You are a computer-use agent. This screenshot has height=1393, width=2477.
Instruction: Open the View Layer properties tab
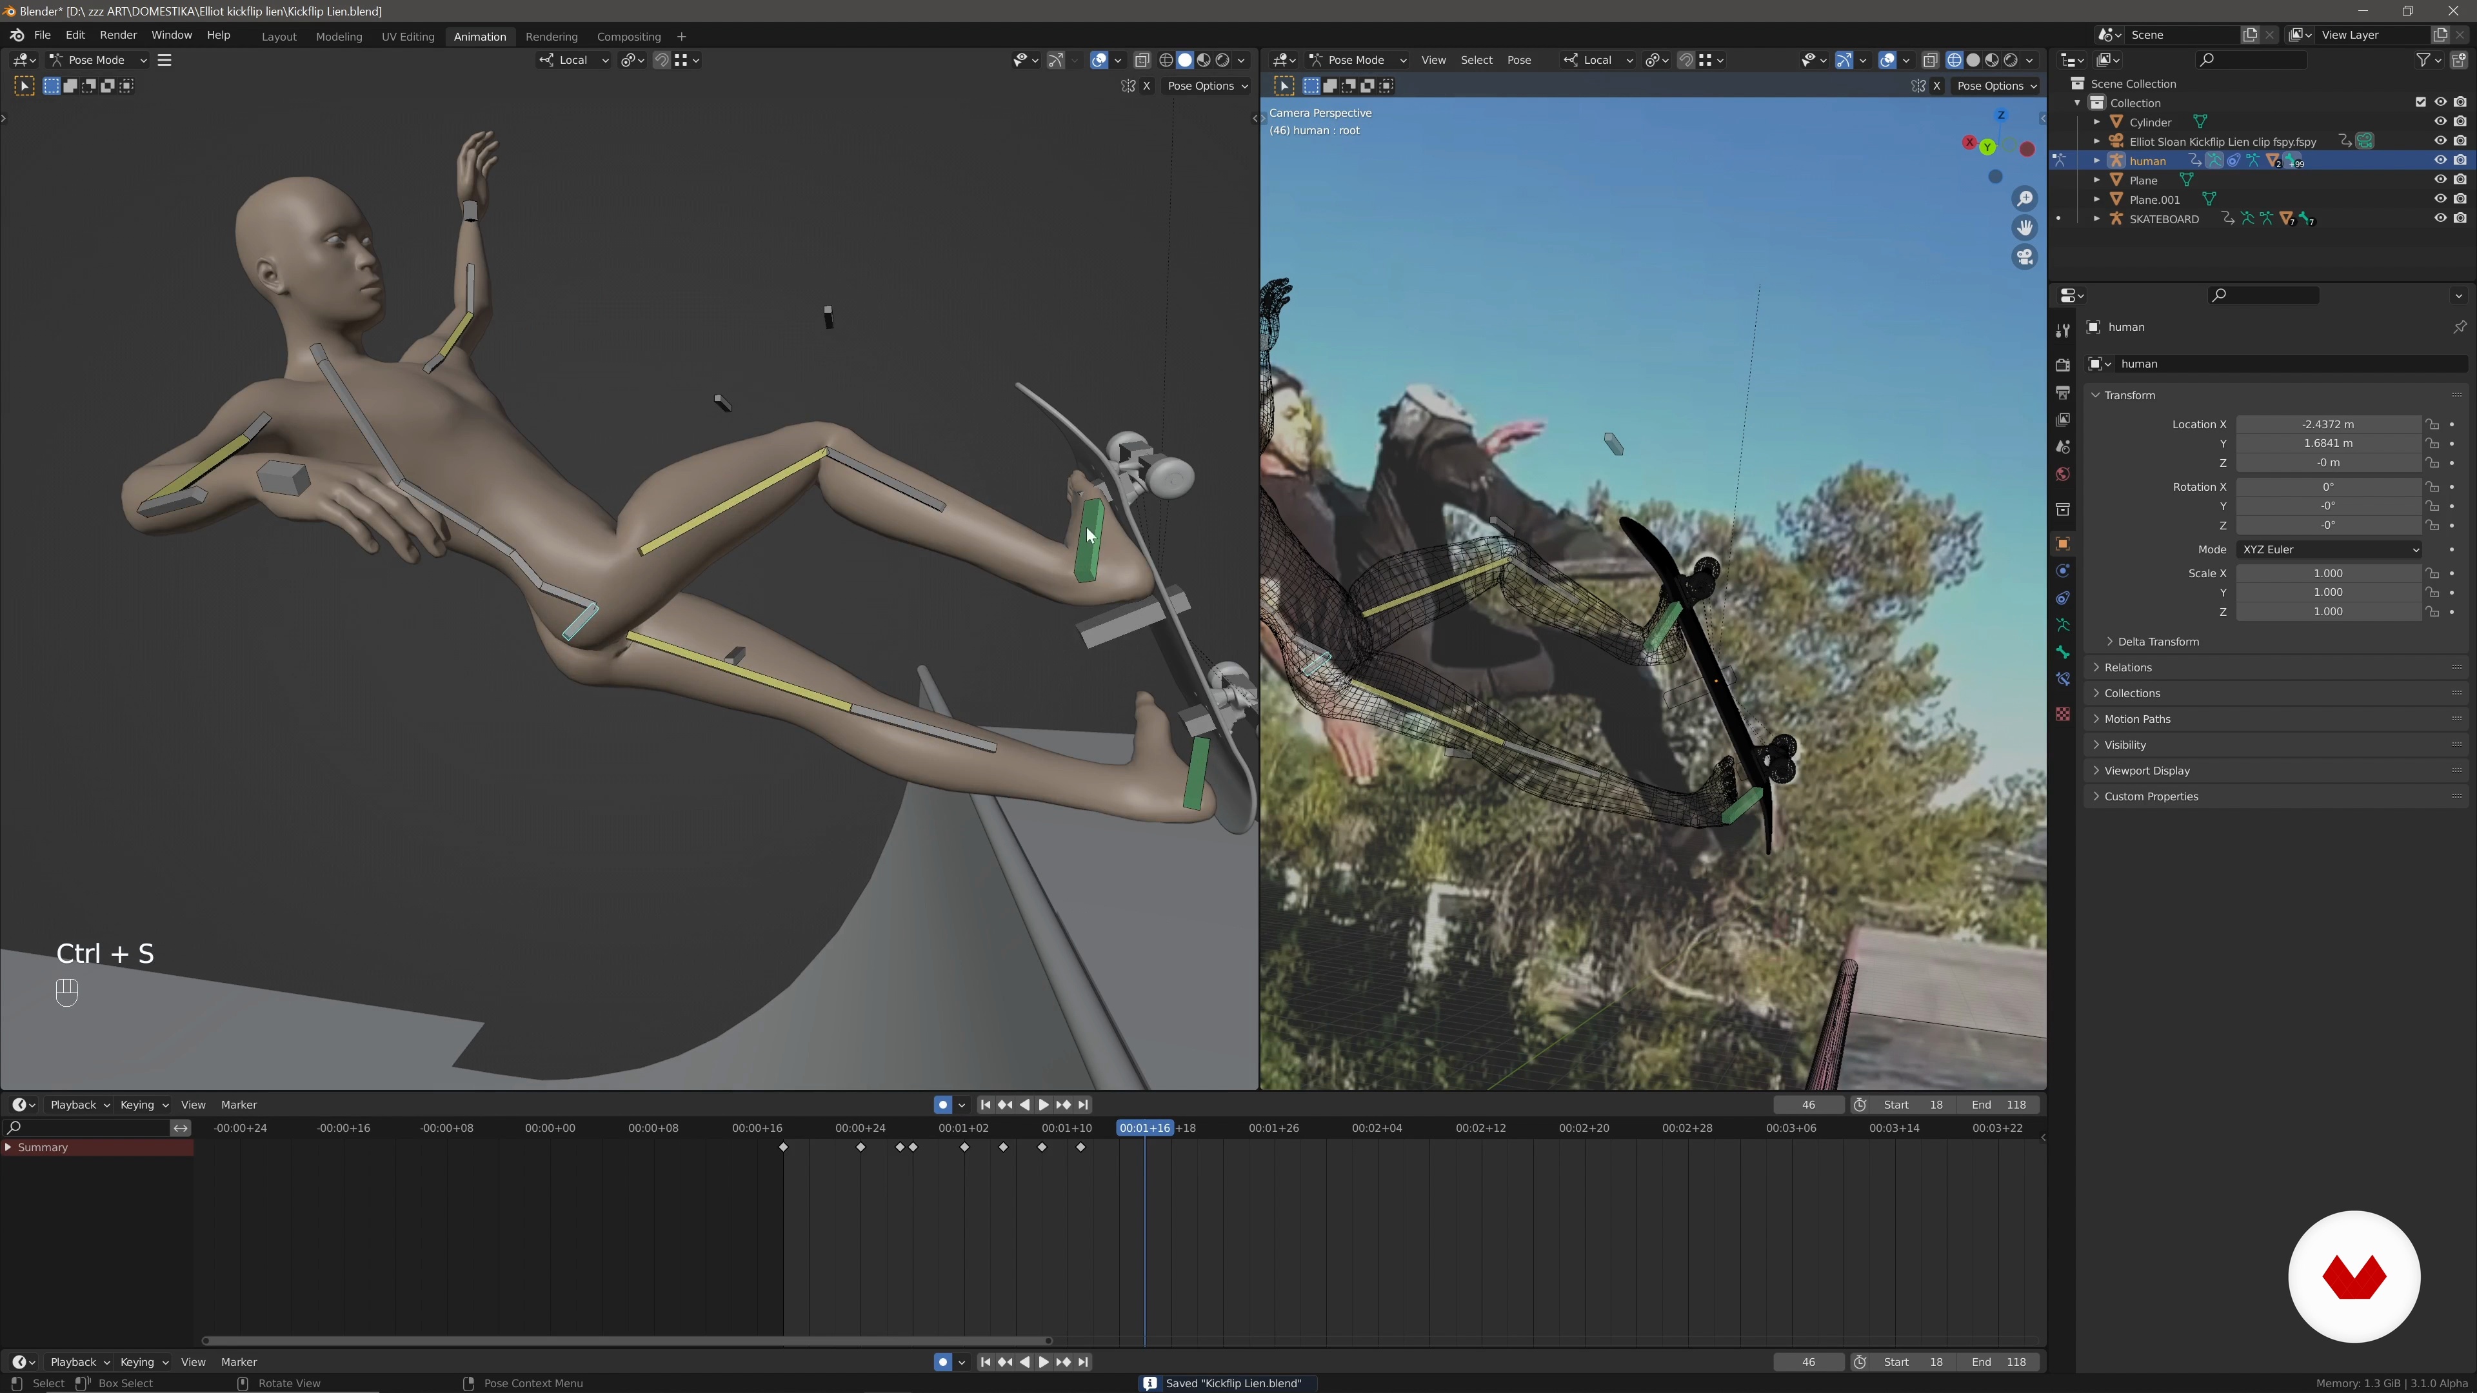[2063, 419]
